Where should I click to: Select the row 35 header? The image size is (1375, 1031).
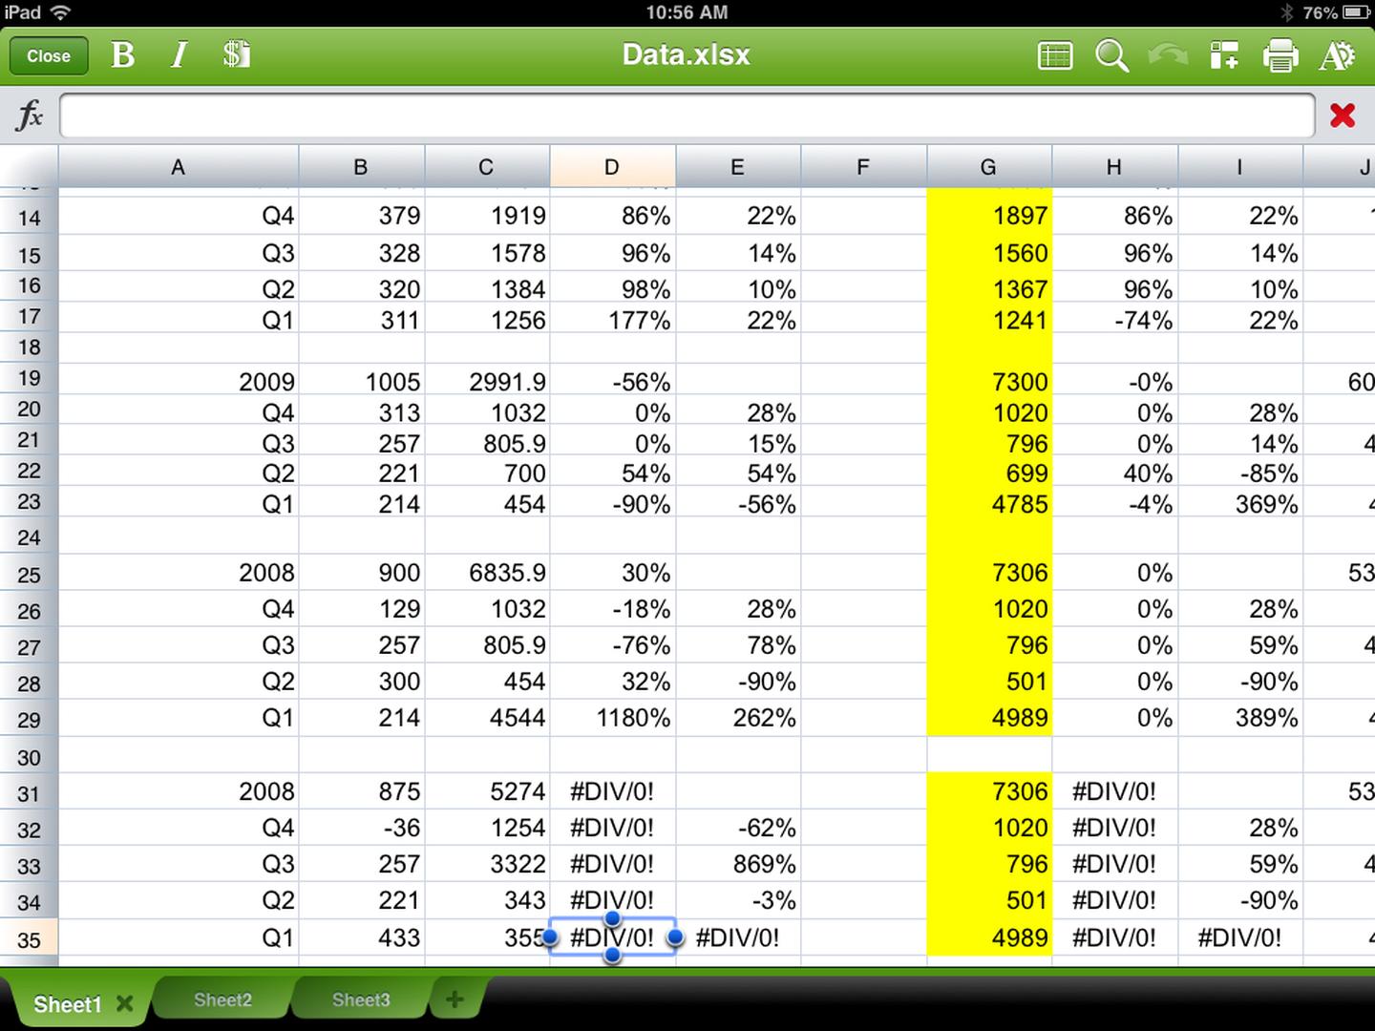pos(29,938)
